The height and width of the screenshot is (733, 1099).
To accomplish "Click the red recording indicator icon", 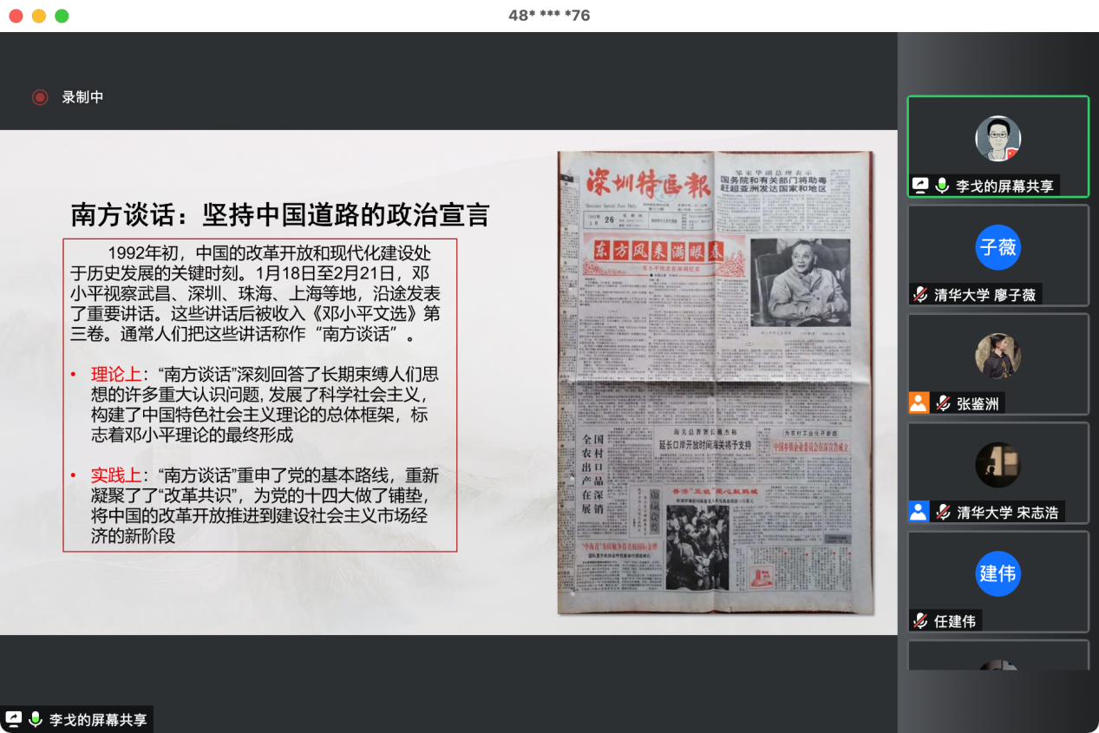I will coord(39,97).
